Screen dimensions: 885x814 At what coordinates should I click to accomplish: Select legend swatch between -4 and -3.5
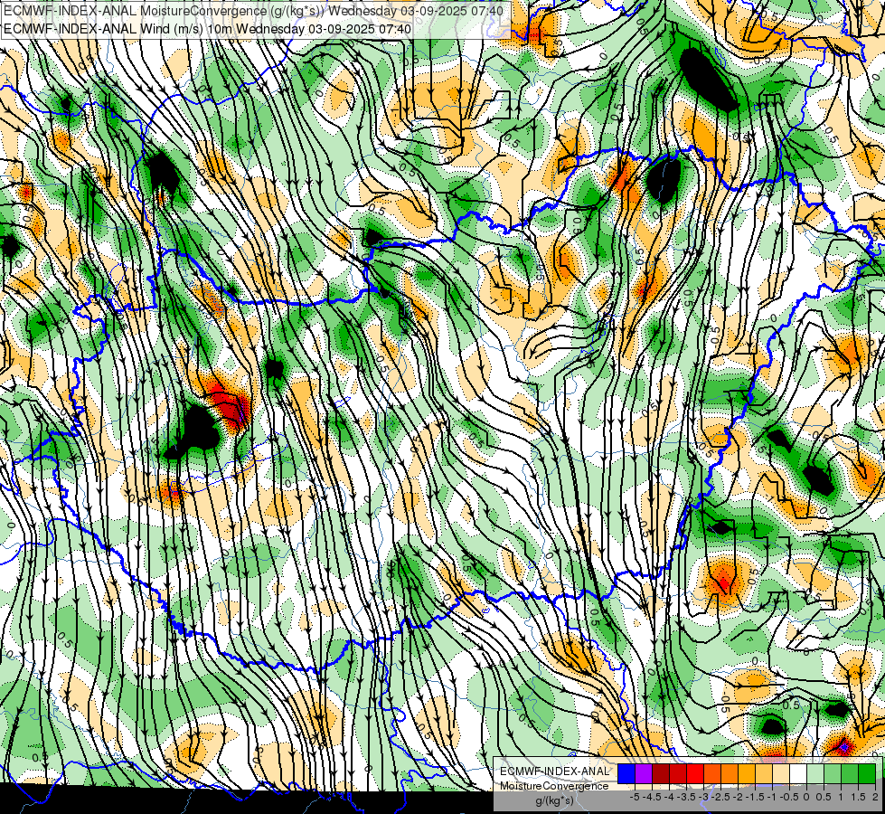pyautogui.click(x=678, y=773)
